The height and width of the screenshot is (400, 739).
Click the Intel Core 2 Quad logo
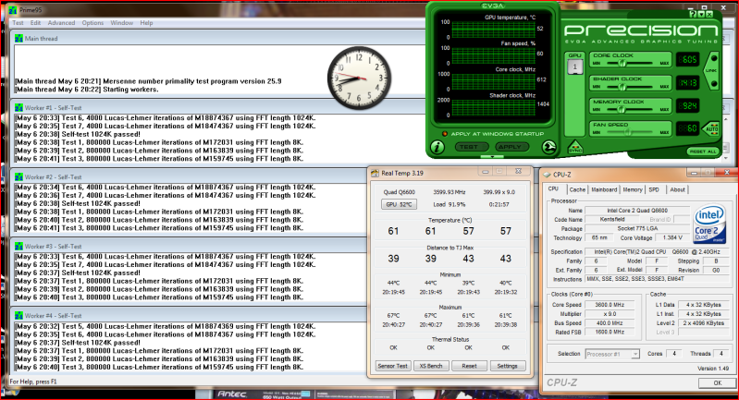coord(708,224)
